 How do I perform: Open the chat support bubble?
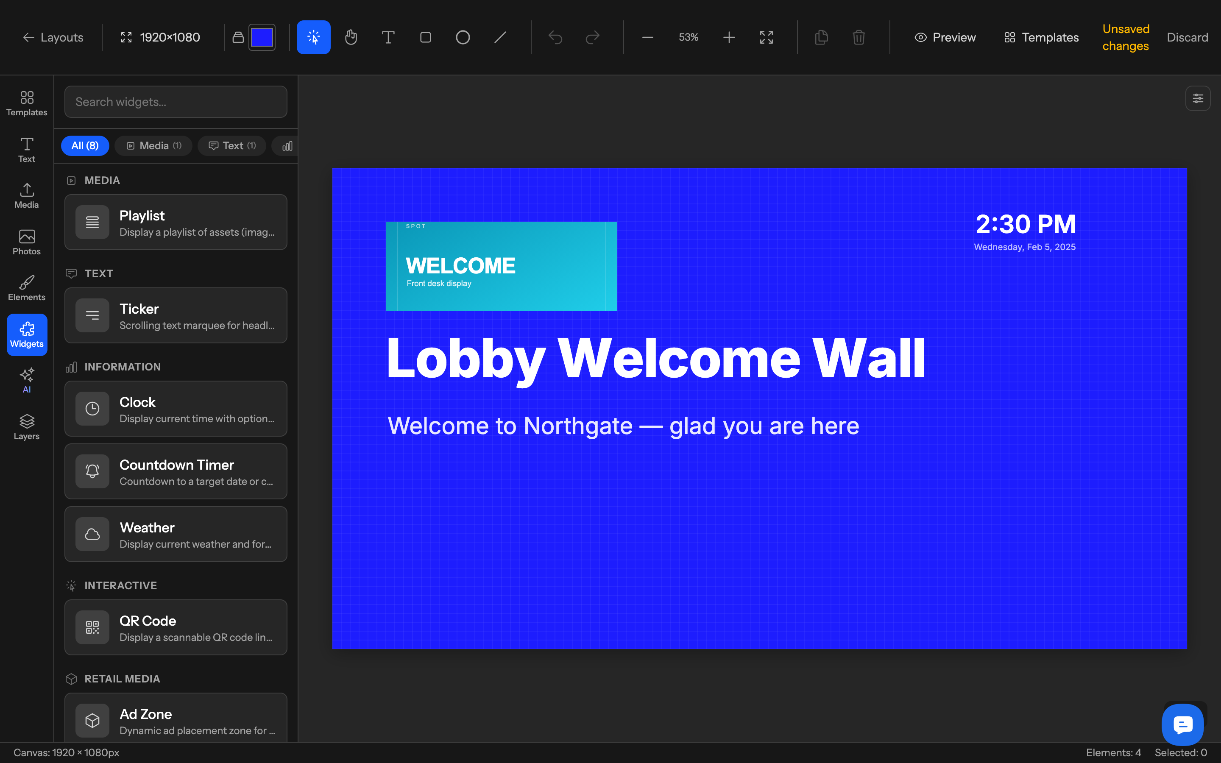tap(1183, 724)
